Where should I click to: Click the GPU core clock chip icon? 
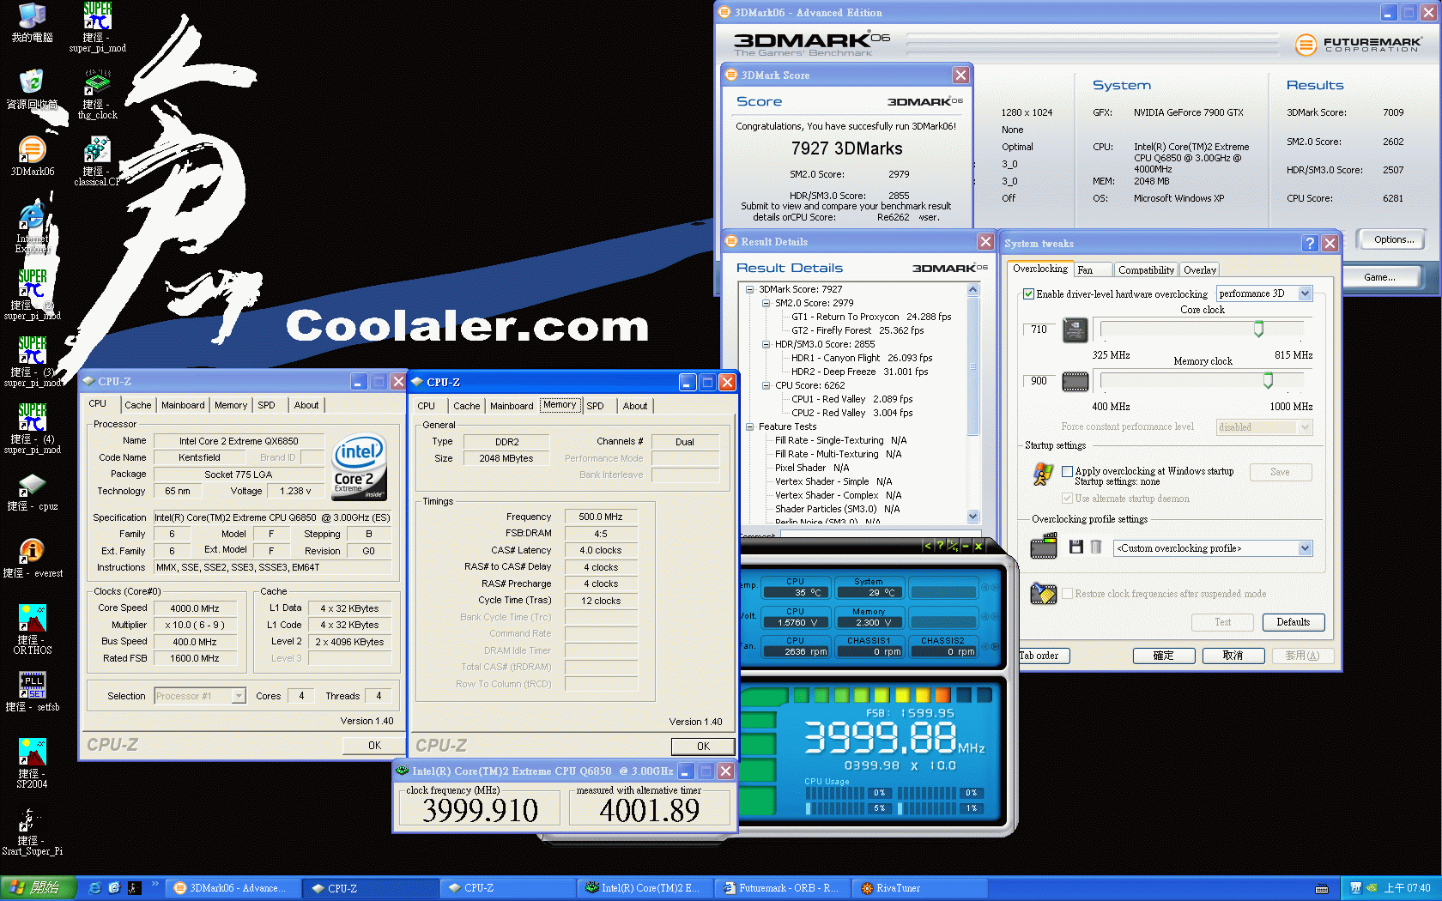coord(1075,330)
